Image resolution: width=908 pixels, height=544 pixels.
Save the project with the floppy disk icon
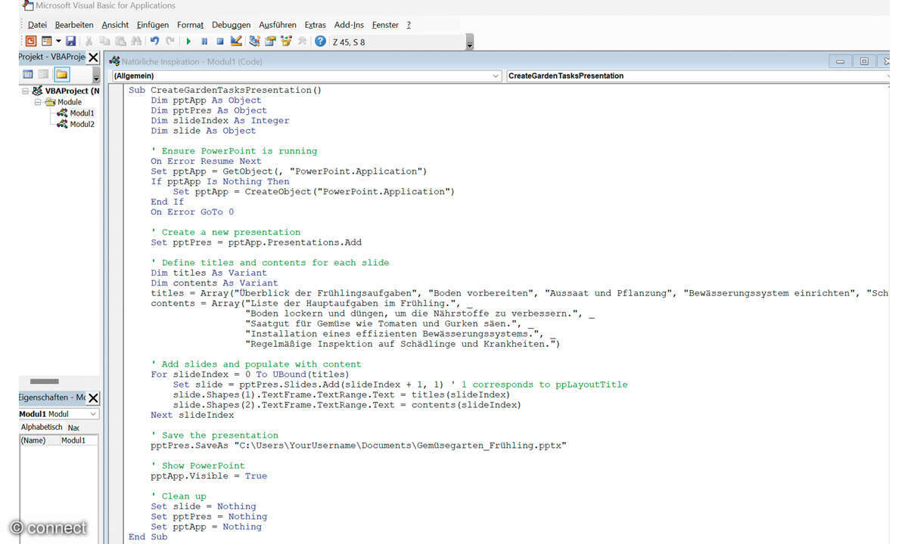[x=70, y=42]
